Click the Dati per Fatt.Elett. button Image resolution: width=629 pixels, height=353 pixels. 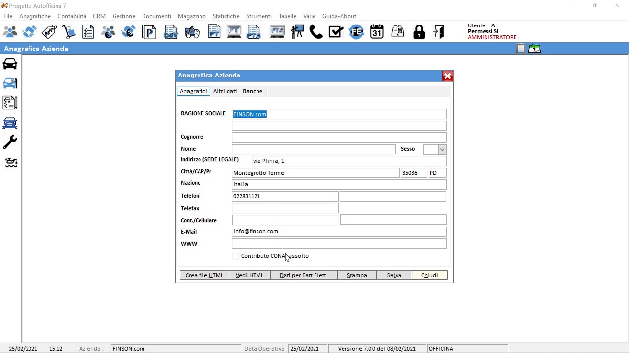304,275
